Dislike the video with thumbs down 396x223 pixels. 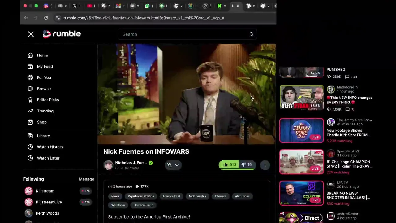[247, 165]
